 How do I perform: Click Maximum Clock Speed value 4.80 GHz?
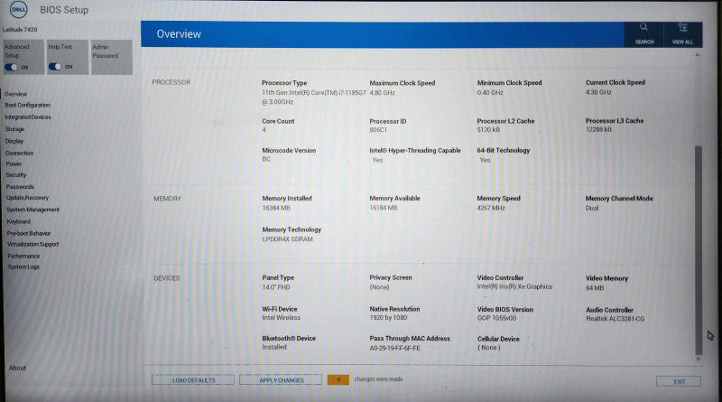coord(382,93)
